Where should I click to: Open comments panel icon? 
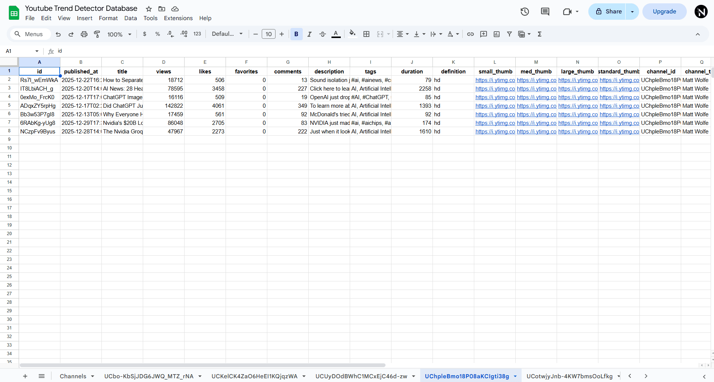(545, 12)
